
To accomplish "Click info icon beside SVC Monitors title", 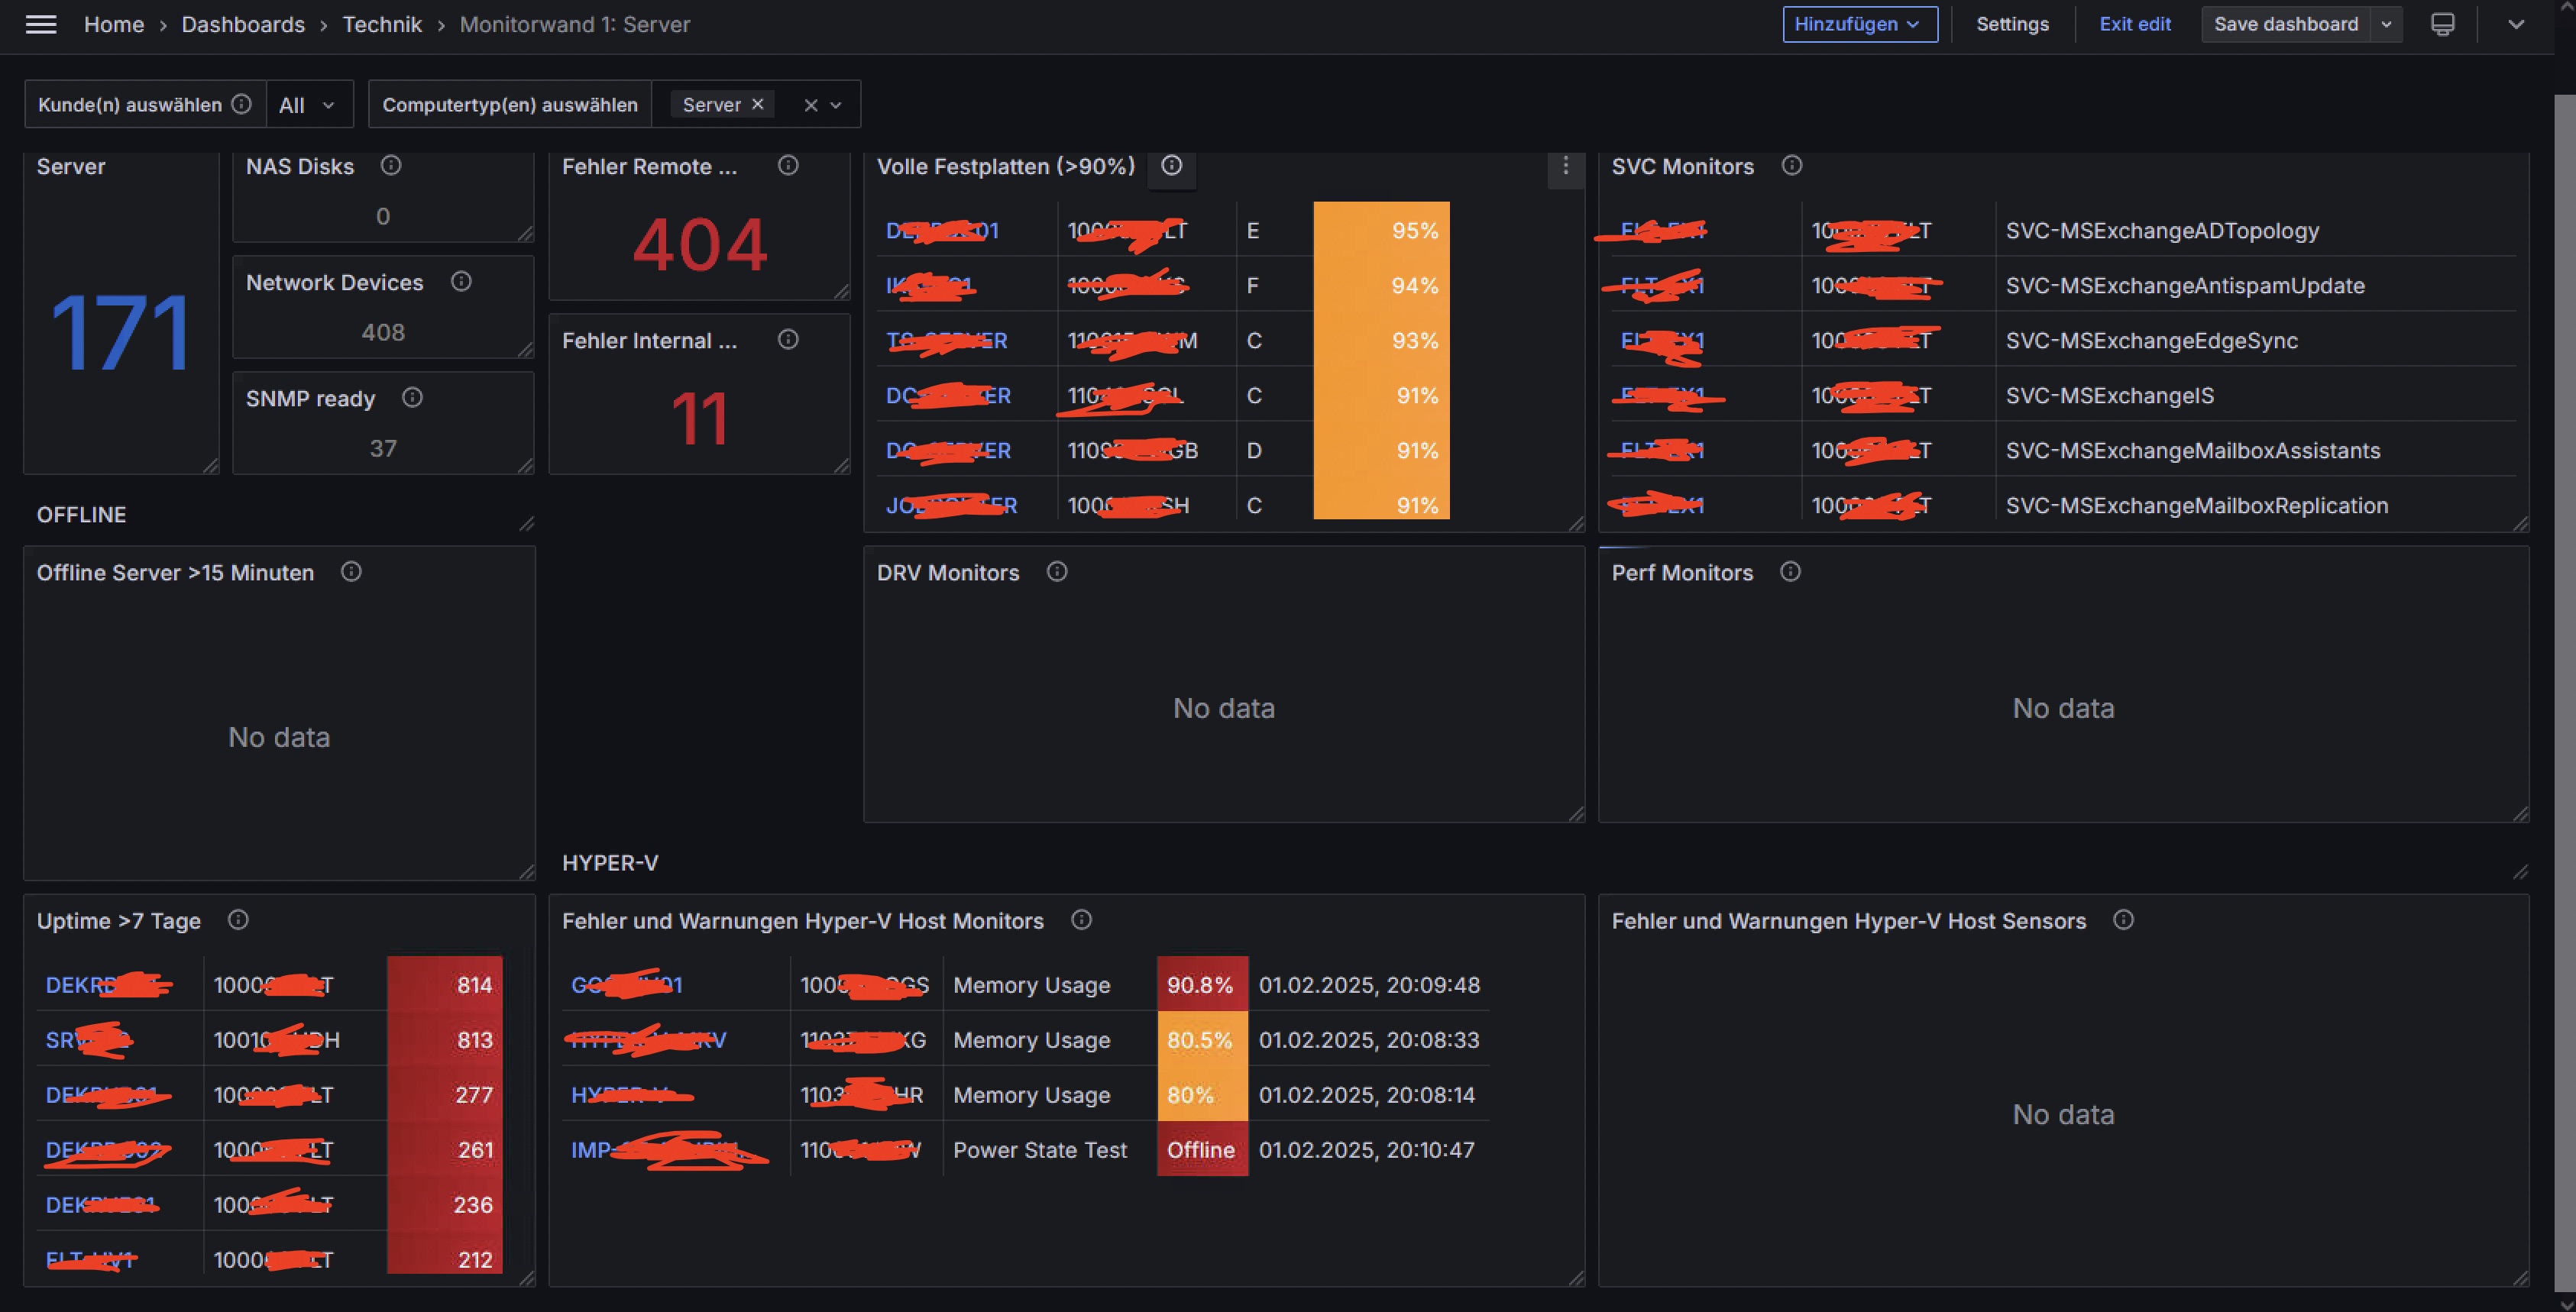I will [1791, 166].
